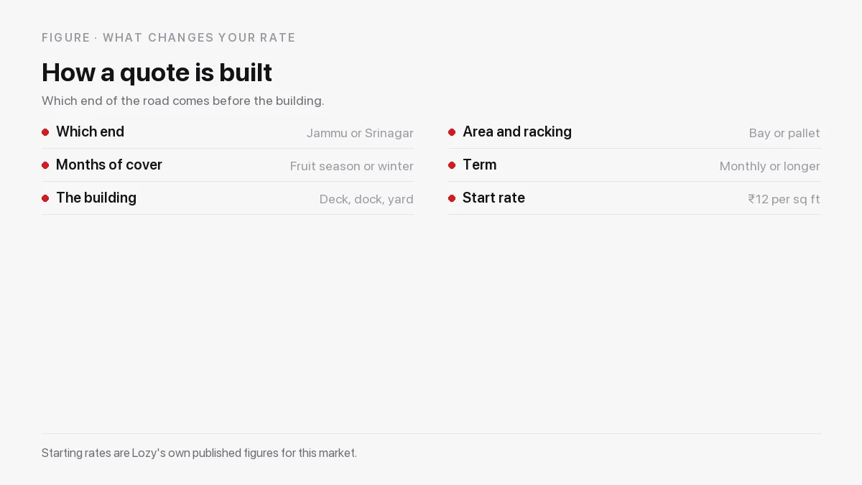This screenshot has height=485, width=862.
Task: Click the Monthly or longer value
Action: pos(770,166)
